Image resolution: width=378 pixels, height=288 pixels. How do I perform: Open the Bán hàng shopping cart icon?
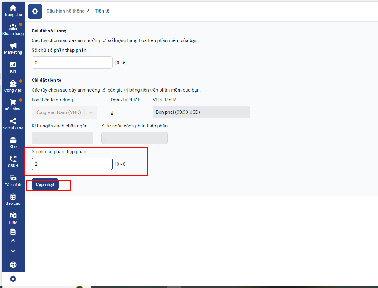pyautogui.click(x=13, y=102)
